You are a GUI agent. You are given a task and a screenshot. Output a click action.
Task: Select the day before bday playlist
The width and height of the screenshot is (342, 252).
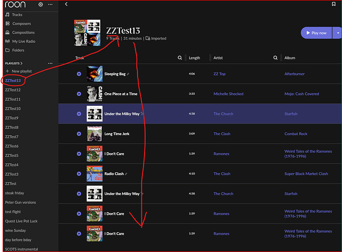click(18, 240)
